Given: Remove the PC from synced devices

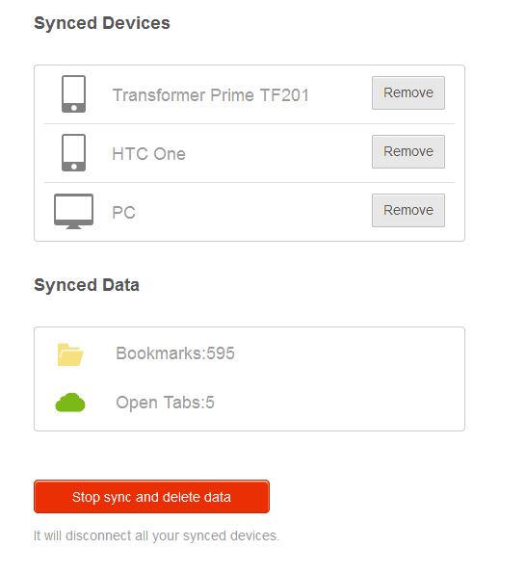Looking at the screenshot, I should (408, 211).
